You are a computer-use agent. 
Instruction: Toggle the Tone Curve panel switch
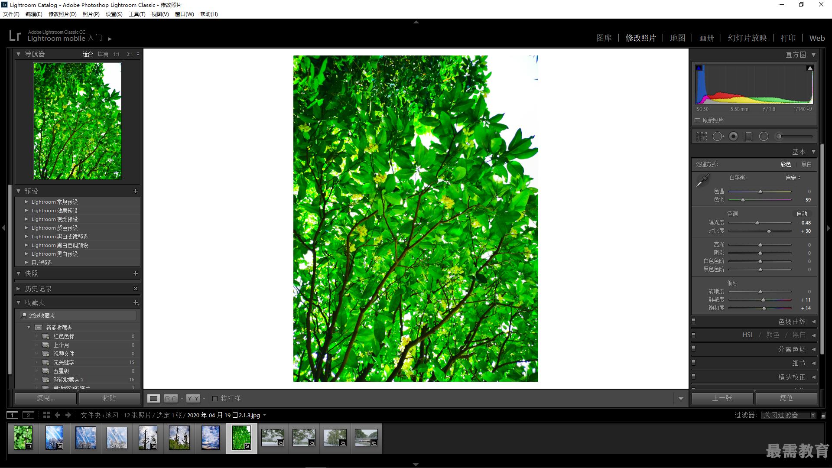click(694, 322)
